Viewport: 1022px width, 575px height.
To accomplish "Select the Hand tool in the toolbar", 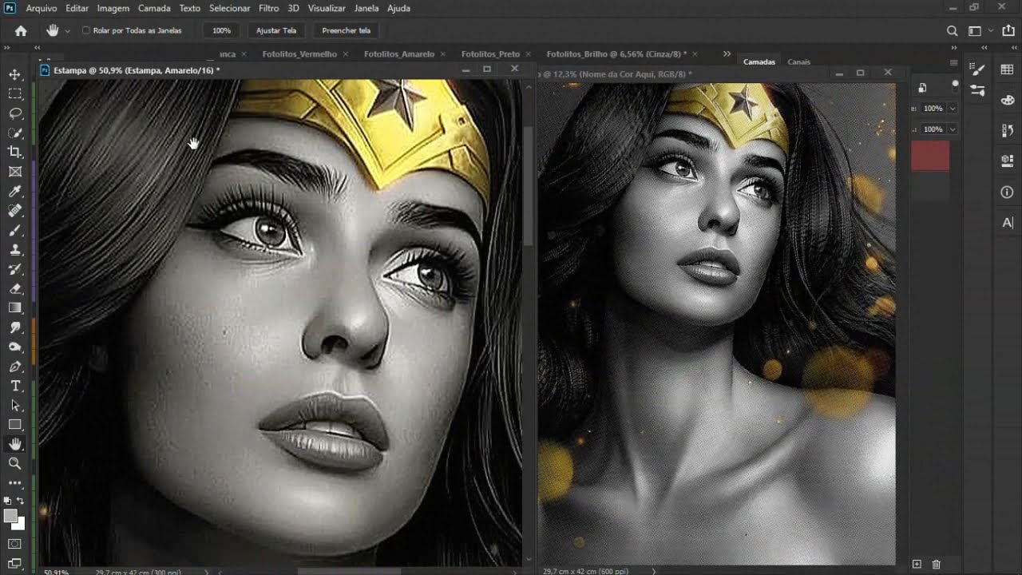I will pyautogui.click(x=14, y=444).
